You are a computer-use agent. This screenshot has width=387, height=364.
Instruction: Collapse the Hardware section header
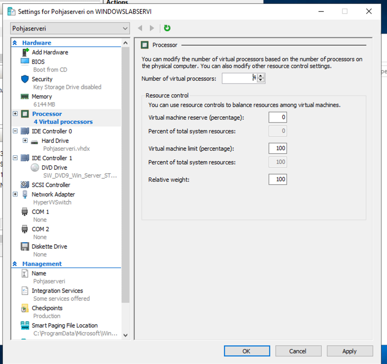point(15,43)
